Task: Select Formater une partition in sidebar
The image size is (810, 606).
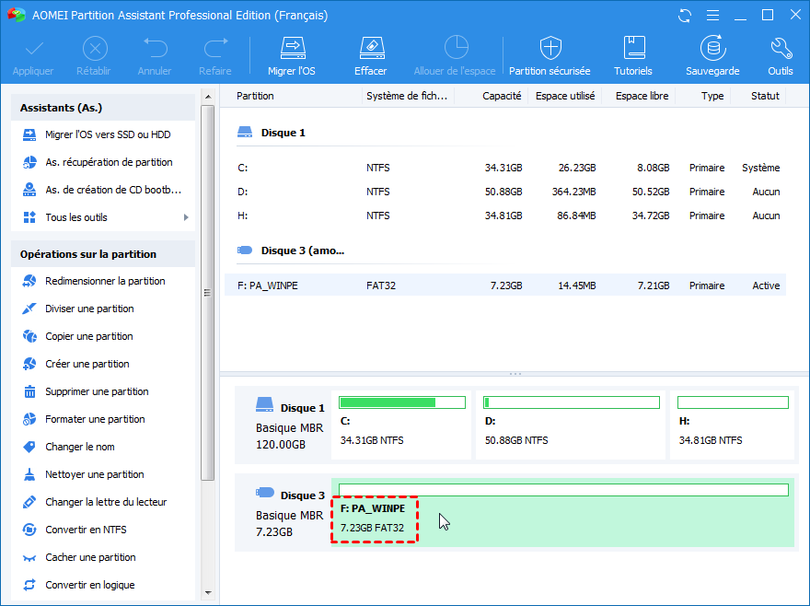Action: 95,419
